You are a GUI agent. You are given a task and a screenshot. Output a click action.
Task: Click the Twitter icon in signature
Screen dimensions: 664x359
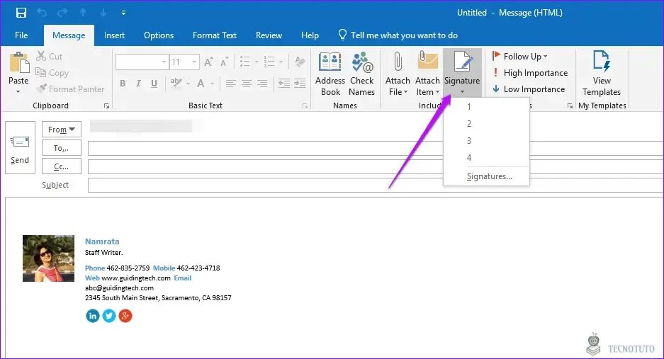pos(109,315)
